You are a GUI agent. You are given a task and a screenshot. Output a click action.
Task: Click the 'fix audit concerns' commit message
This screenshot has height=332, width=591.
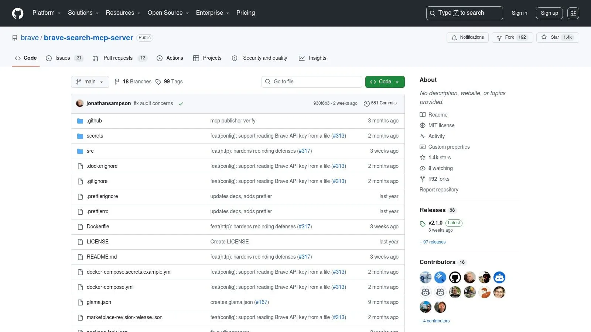point(153,103)
